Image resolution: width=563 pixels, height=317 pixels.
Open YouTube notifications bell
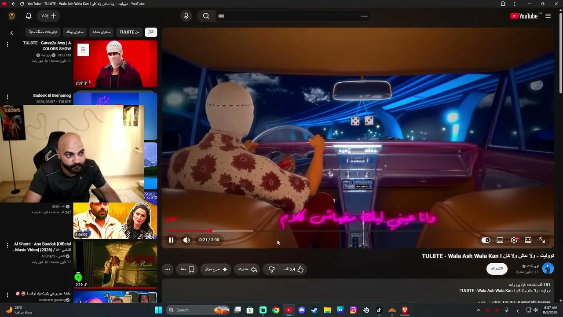[29, 16]
